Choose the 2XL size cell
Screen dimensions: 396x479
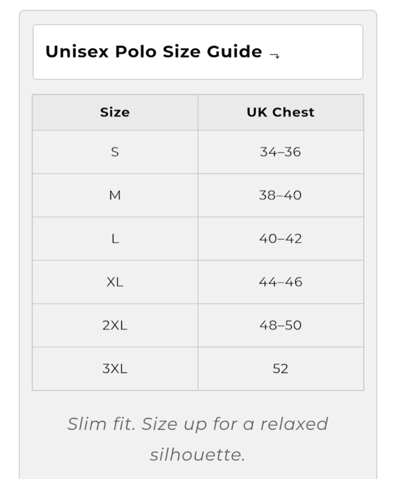click(115, 325)
